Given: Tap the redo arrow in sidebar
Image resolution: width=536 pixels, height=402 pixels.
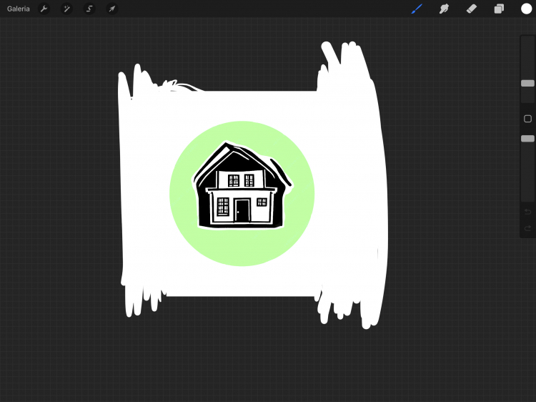Looking at the screenshot, I should (x=527, y=228).
